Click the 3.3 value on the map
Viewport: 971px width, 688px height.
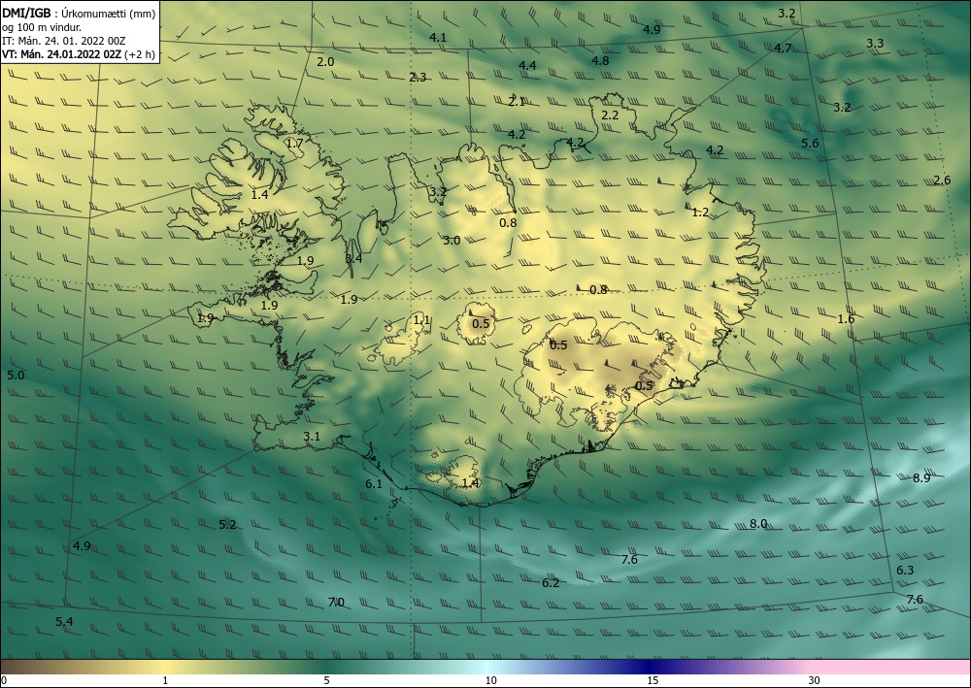[x=875, y=44]
